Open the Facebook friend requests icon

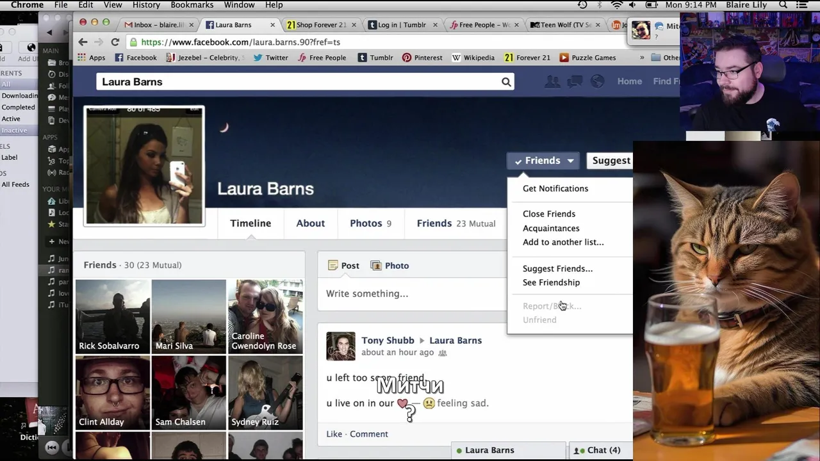pos(552,81)
